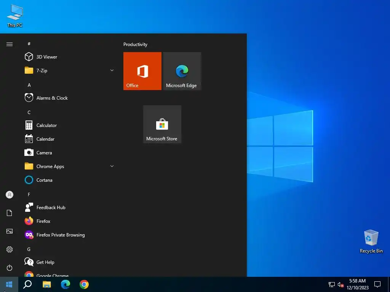This screenshot has width=390, height=292.
Task: Click the Power button icon
Action: [x=10, y=268]
